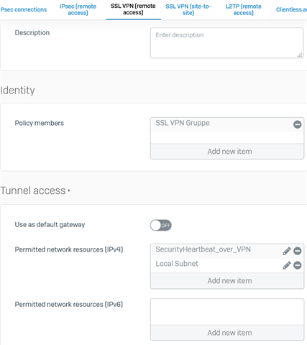Viewport: 307px width, 345px height.
Task: Switch to IPsec (remote access) tab
Action: [x=78, y=9]
